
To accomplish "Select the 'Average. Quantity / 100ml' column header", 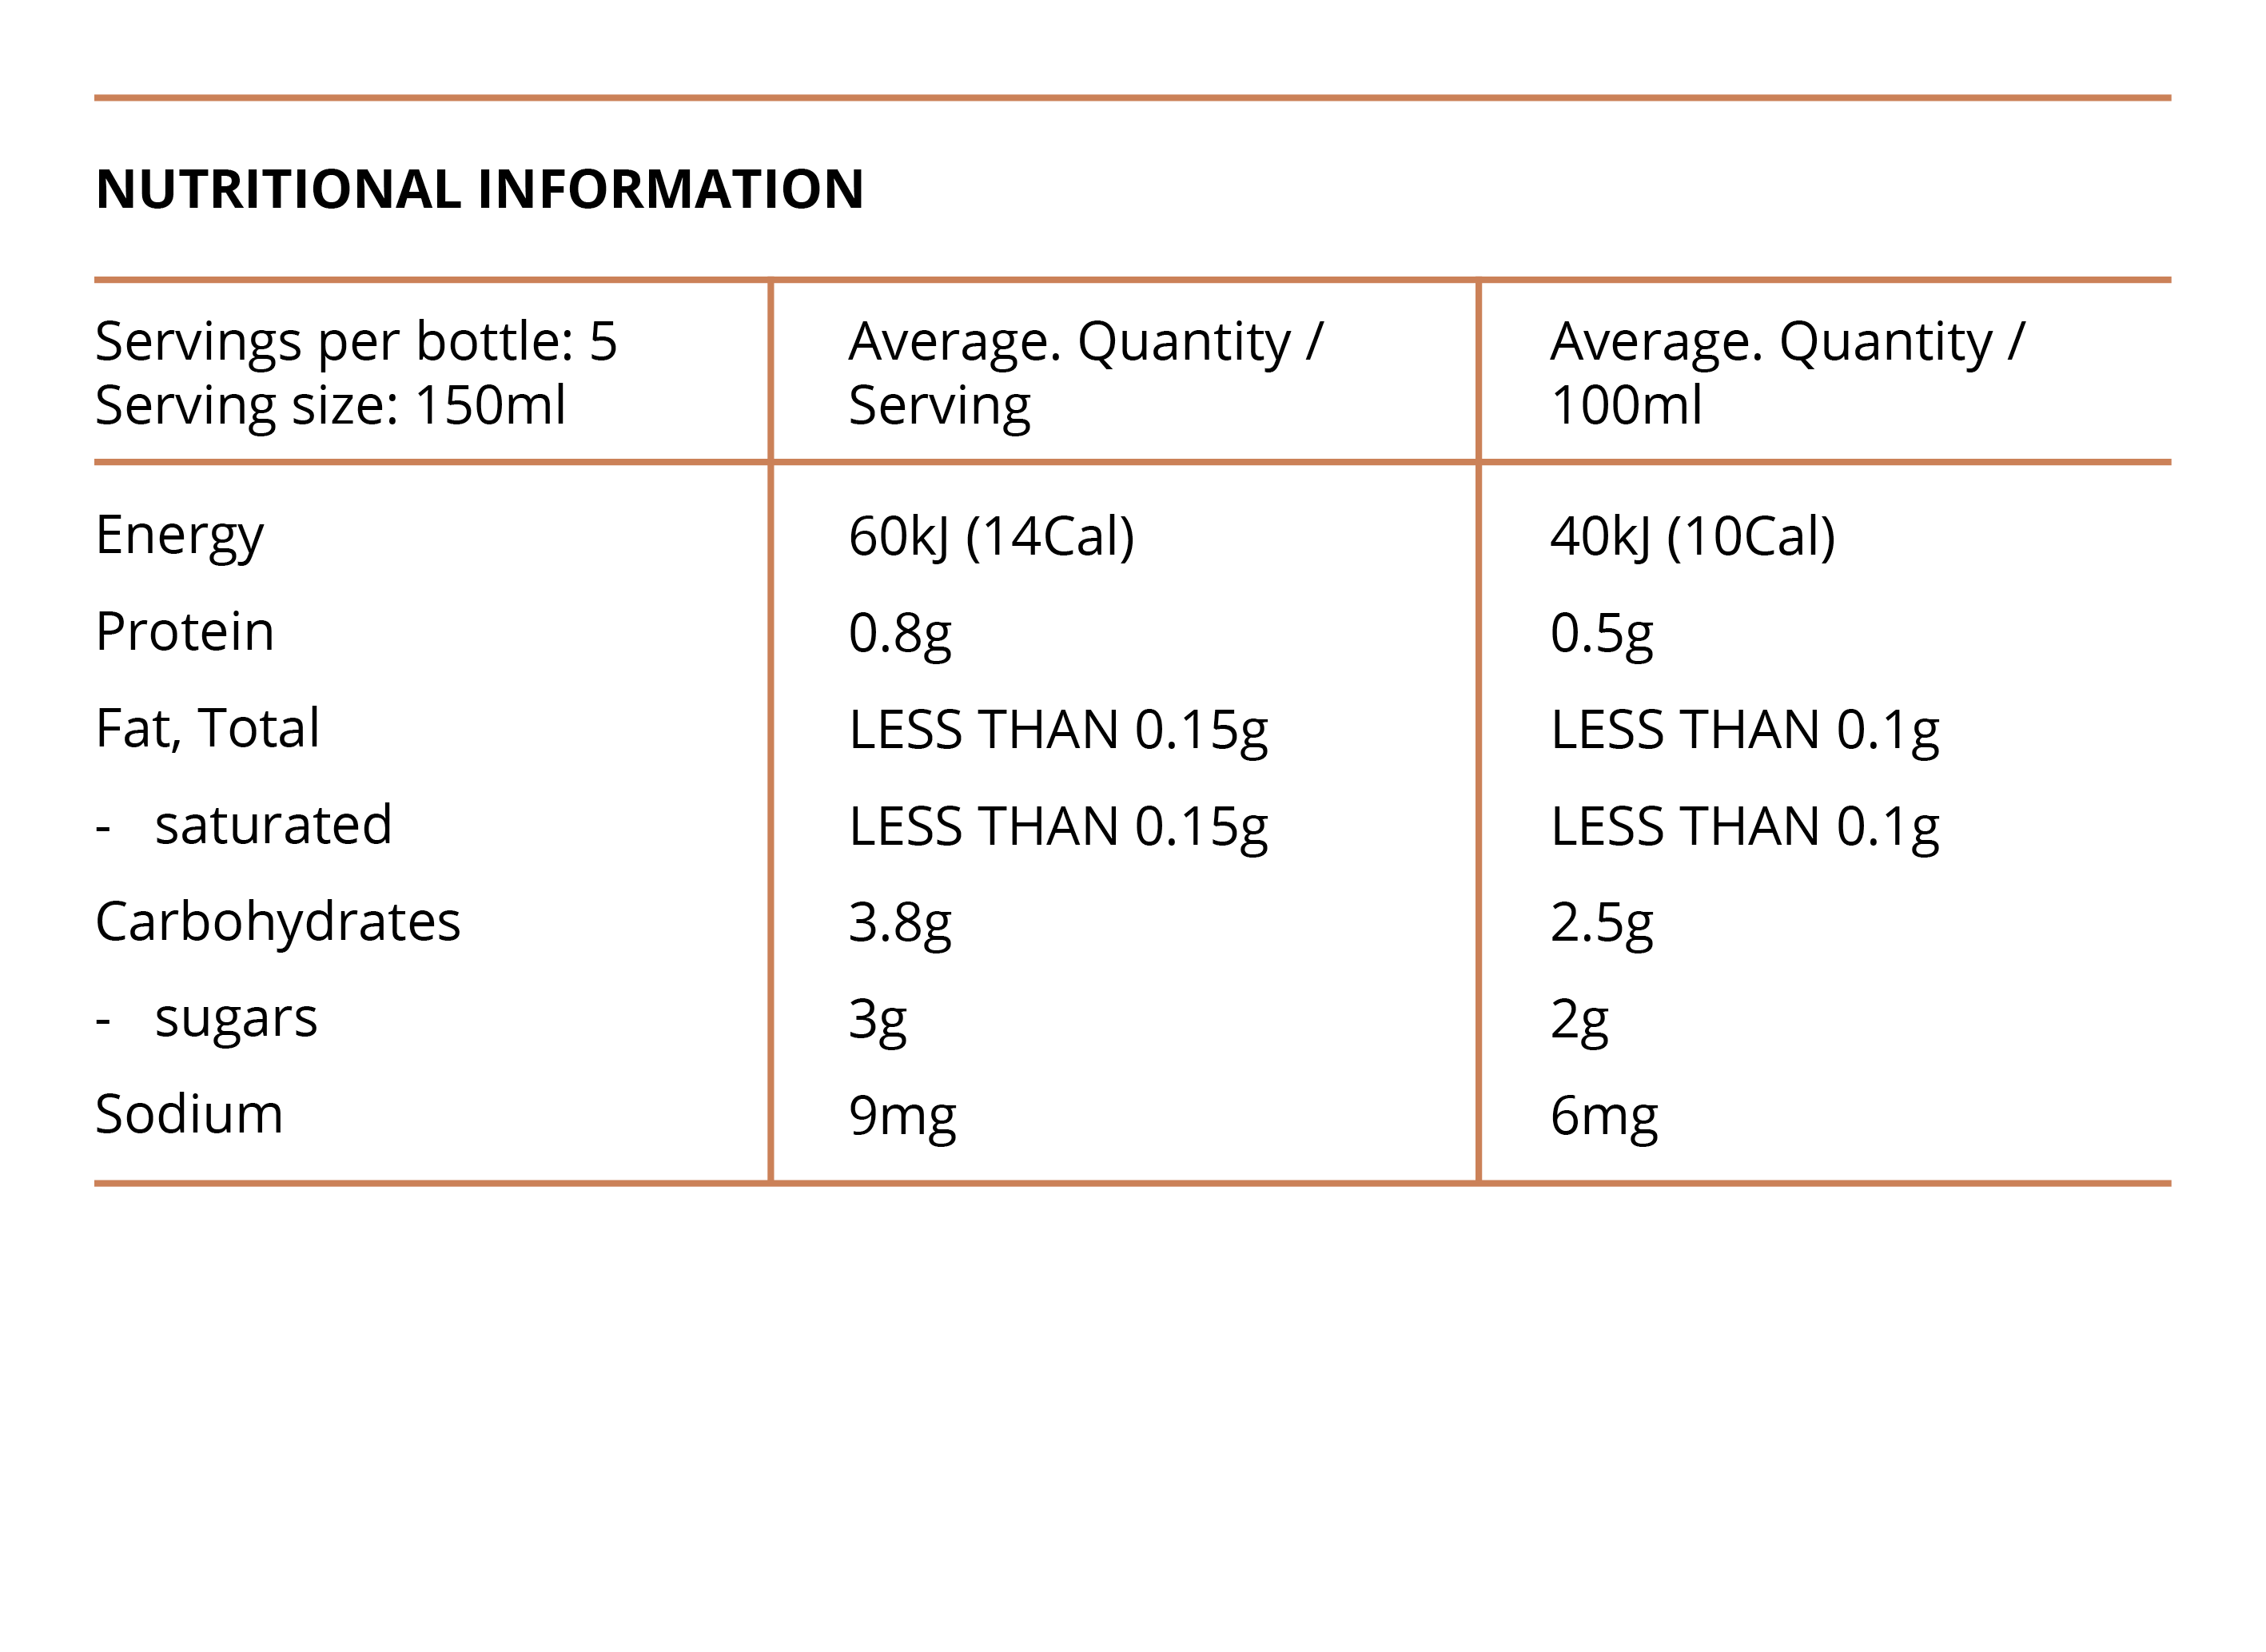I will (x=1786, y=373).
